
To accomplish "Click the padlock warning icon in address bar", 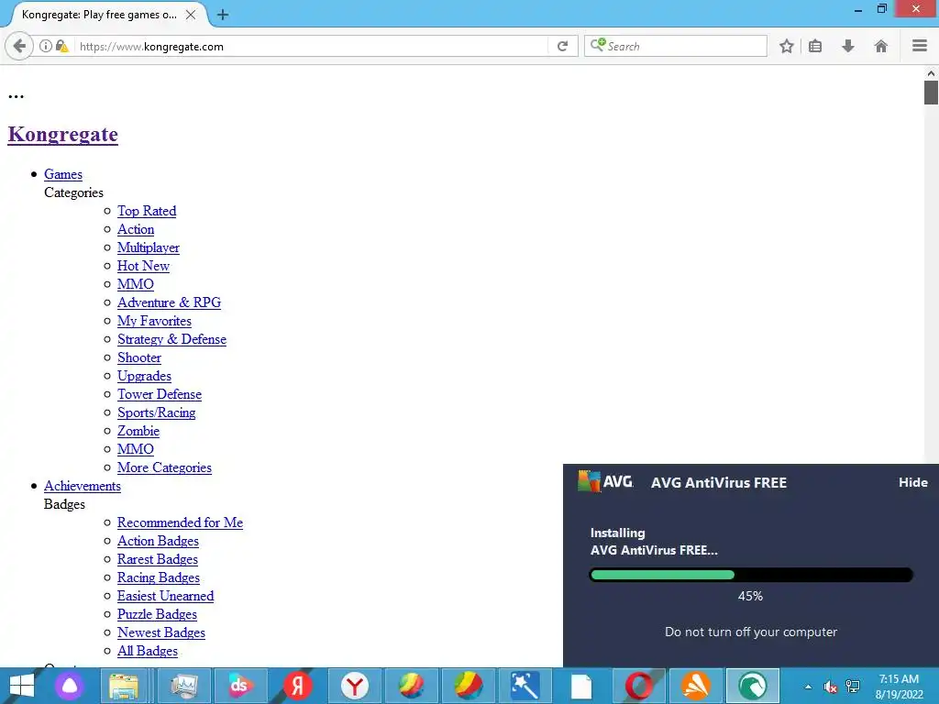I will (61, 46).
